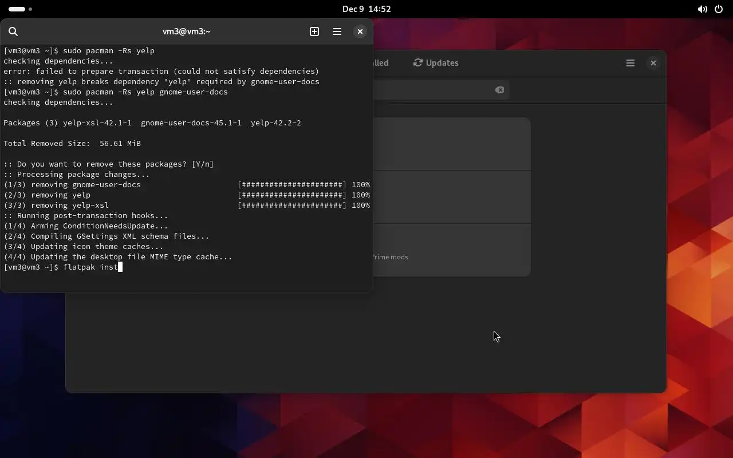Clear the Software search field
Screen dimensions: 733x458
tap(499, 90)
